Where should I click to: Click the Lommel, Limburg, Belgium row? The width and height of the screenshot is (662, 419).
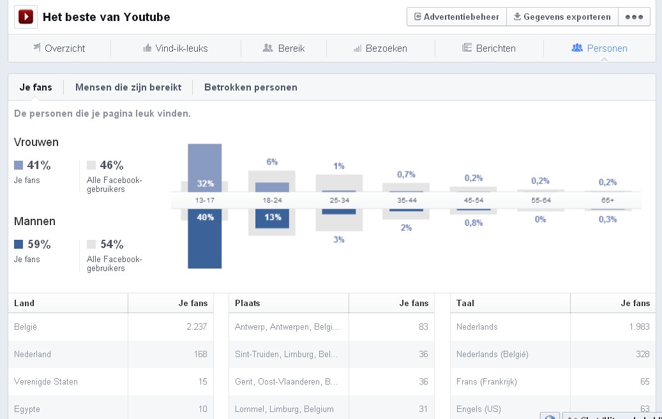(331, 408)
